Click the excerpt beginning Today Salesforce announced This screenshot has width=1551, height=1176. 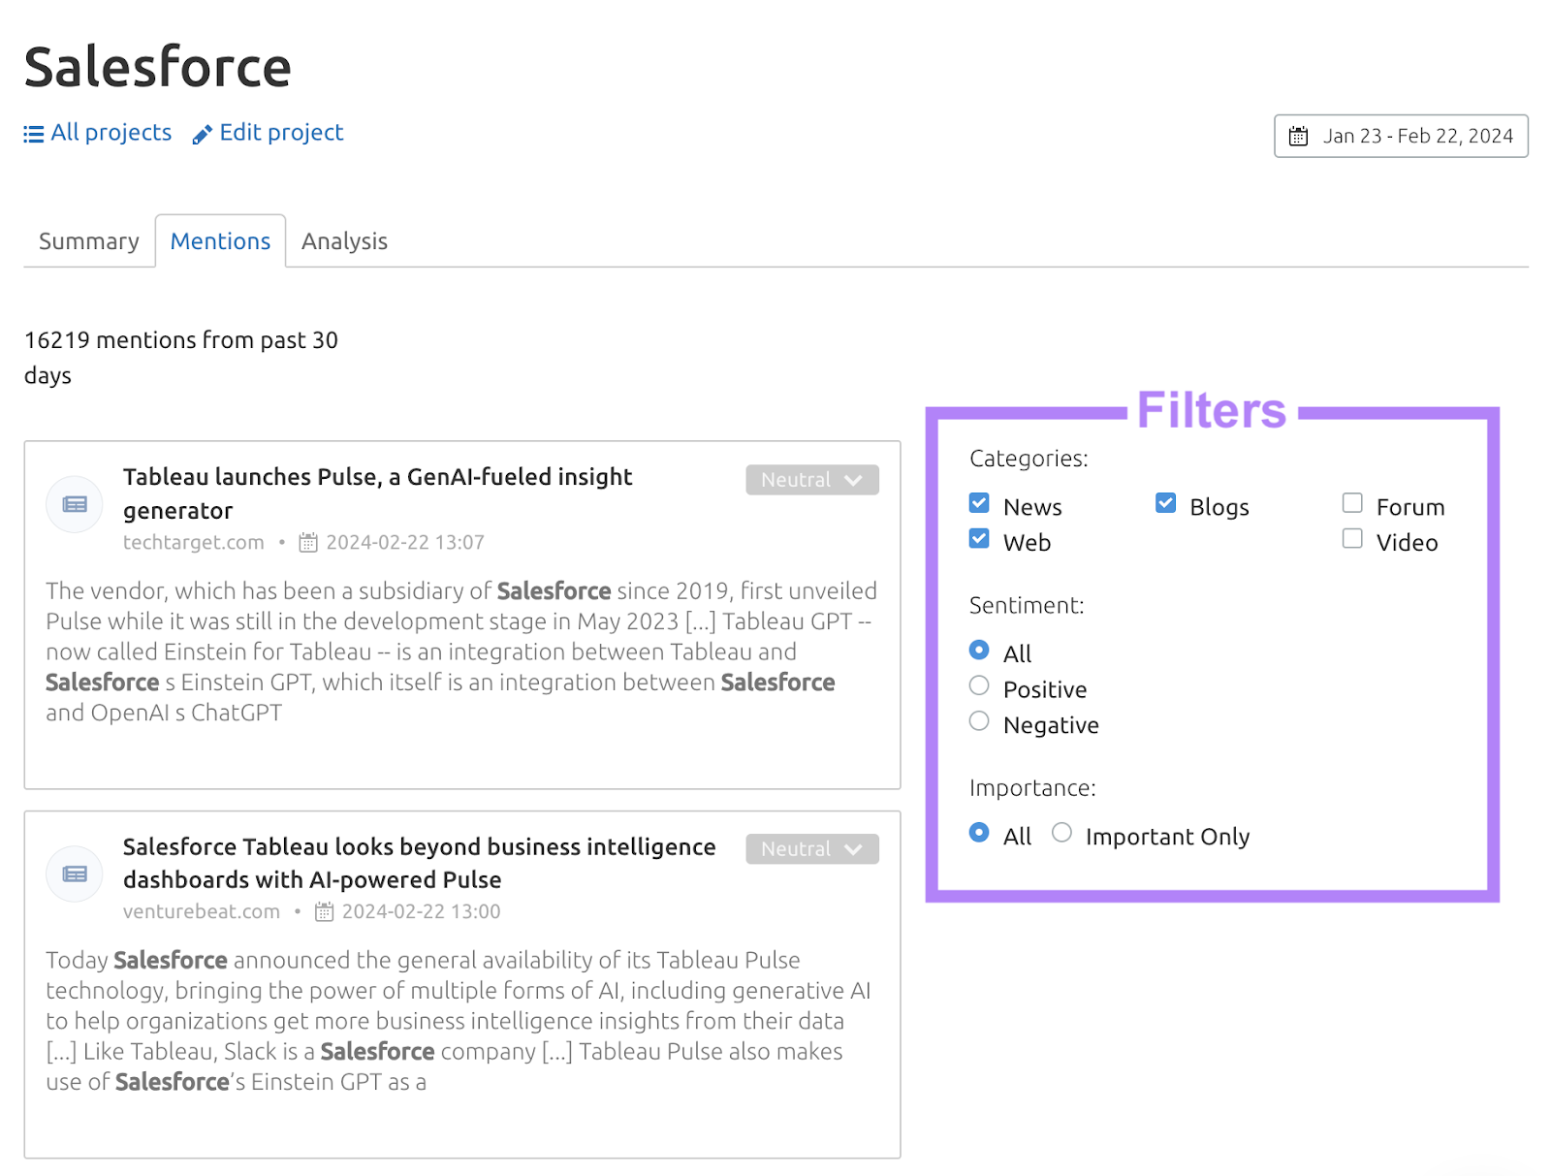(x=459, y=1021)
